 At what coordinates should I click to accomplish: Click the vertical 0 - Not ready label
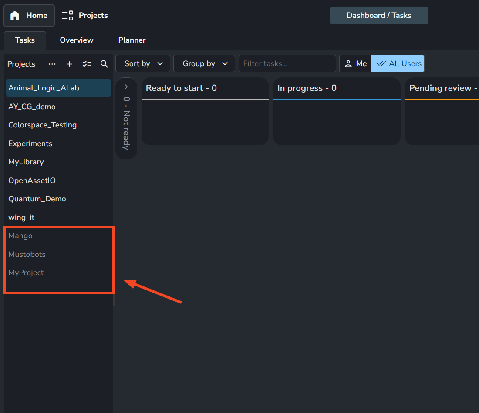[x=126, y=123]
